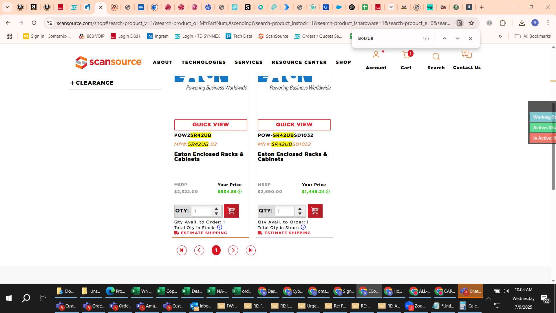The width and height of the screenshot is (556, 313).
Task: Go to next results page
Action: coord(233,250)
